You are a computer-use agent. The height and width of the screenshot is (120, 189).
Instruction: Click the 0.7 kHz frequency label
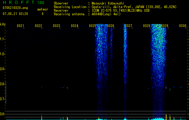tap(2, 99)
